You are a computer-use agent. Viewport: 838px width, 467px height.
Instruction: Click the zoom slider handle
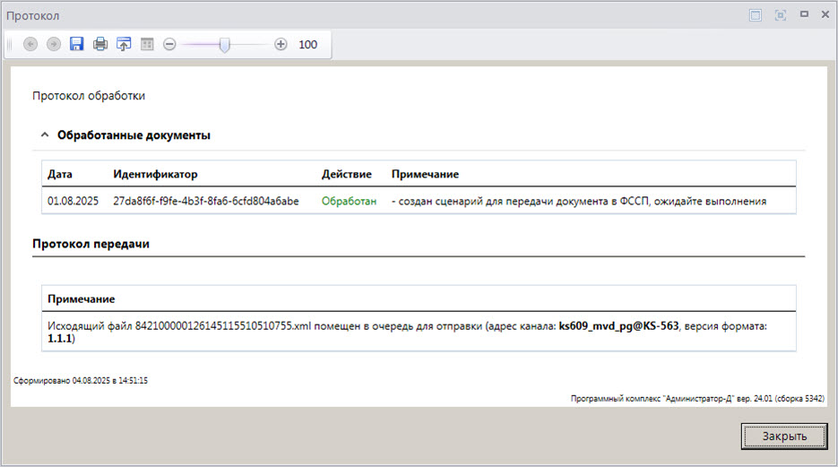(225, 44)
